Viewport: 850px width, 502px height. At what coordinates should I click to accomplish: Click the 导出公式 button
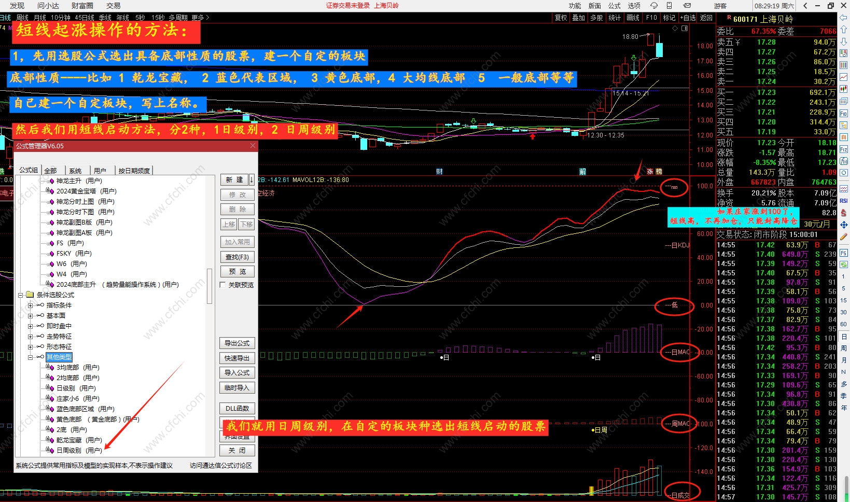[x=237, y=343]
